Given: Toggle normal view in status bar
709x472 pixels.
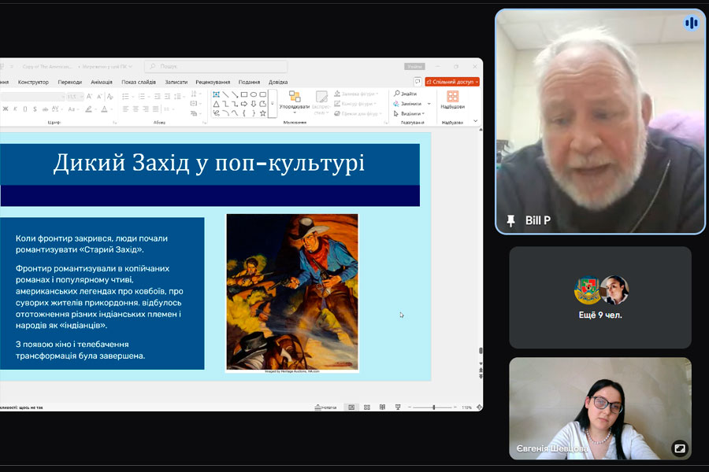Looking at the screenshot, I should 351,407.
